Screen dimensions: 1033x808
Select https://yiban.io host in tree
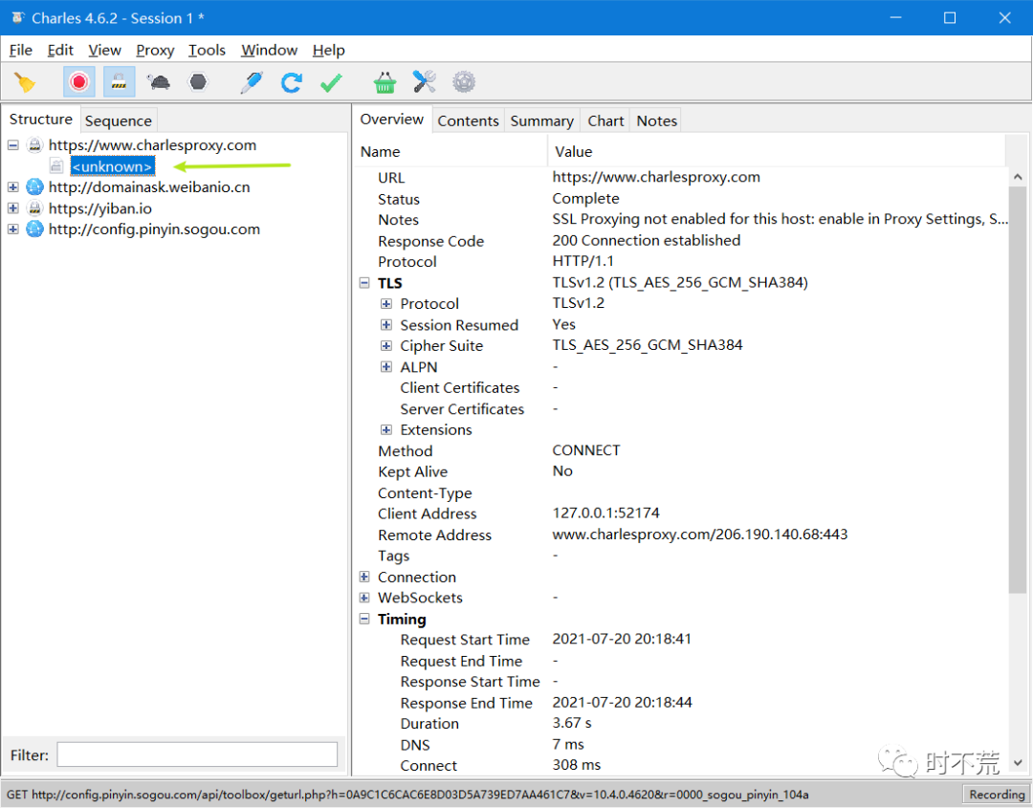100,208
